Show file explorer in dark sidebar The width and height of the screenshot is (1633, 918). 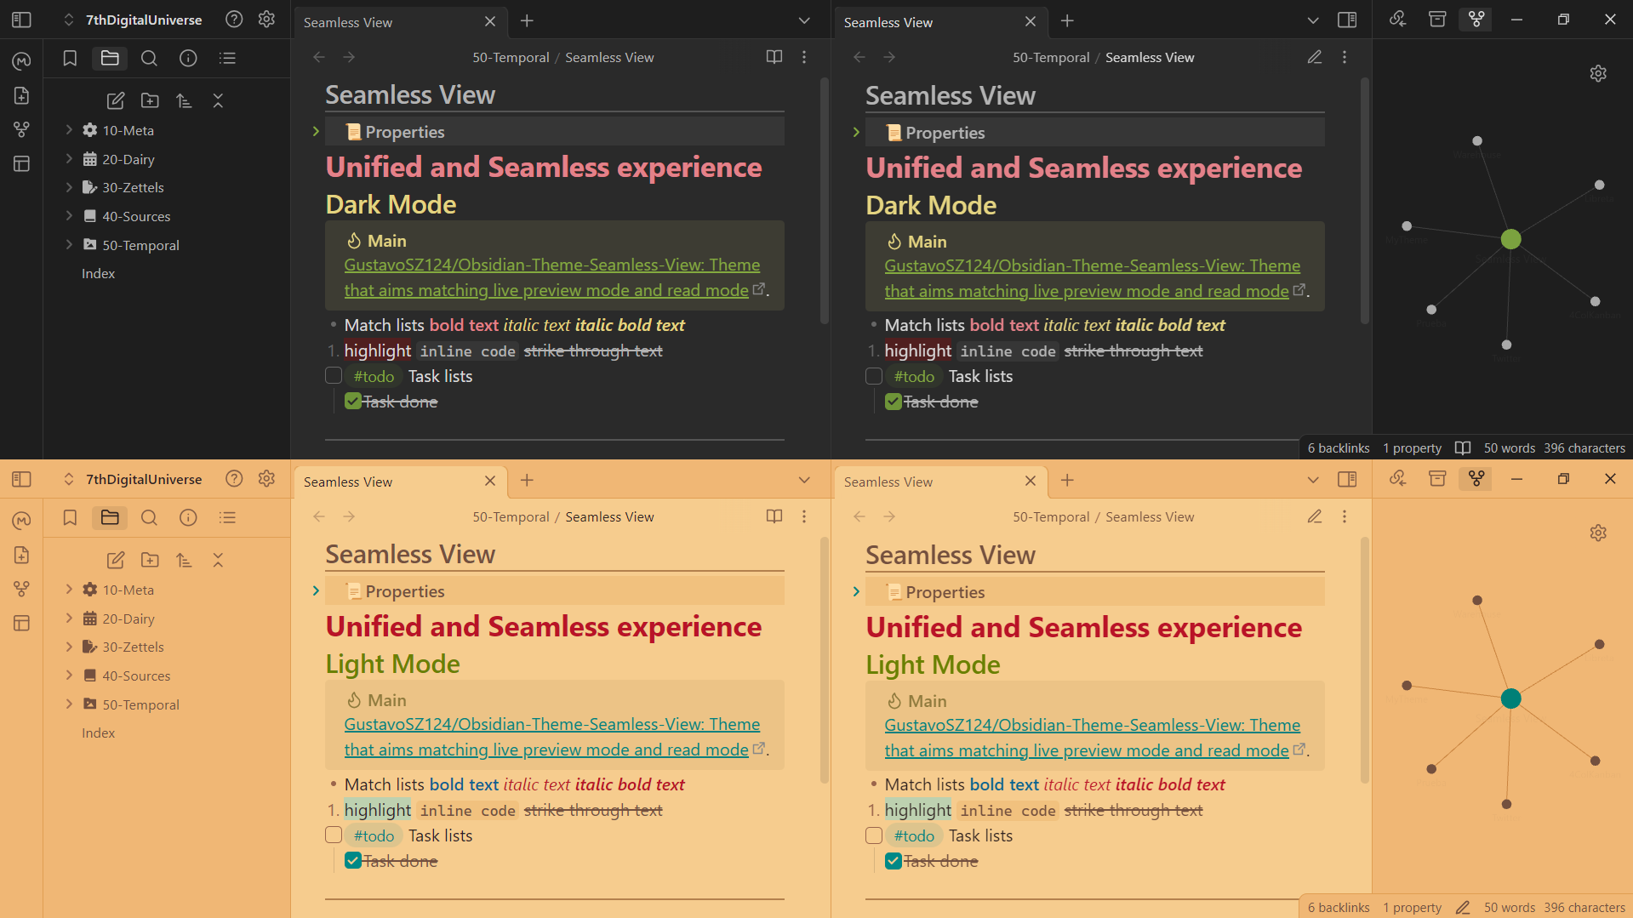coord(110,58)
